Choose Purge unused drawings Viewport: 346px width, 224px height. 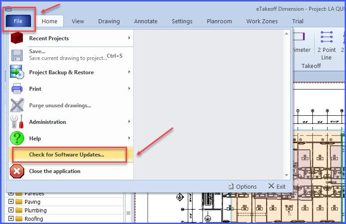click(71, 106)
